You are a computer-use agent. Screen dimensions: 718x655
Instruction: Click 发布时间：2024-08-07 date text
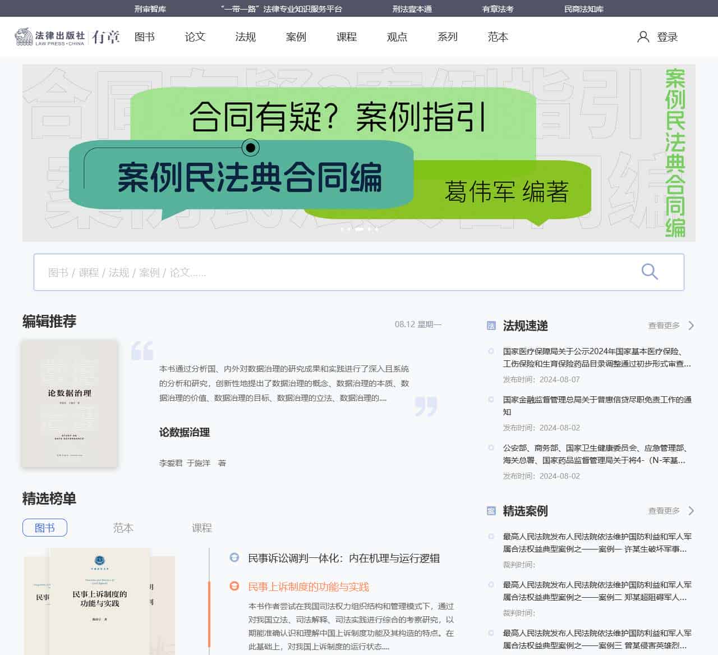[541, 379]
